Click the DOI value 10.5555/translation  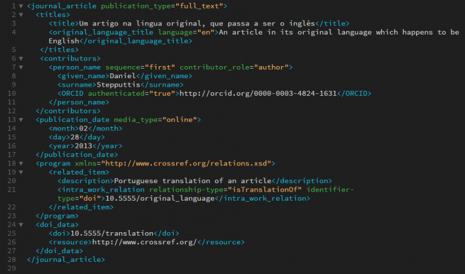[x=111, y=234]
